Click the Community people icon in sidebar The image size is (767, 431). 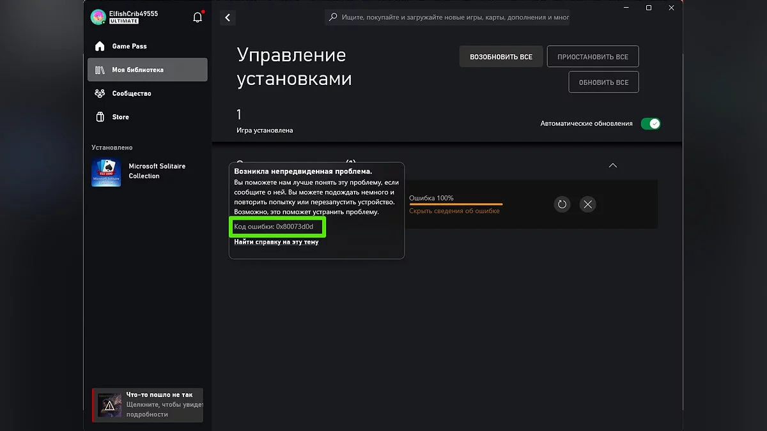coord(100,93)
